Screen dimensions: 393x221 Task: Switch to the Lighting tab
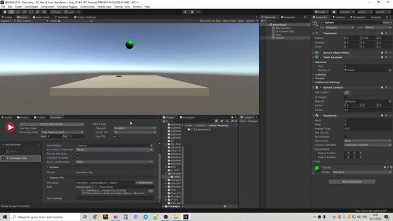pos(338,17)
